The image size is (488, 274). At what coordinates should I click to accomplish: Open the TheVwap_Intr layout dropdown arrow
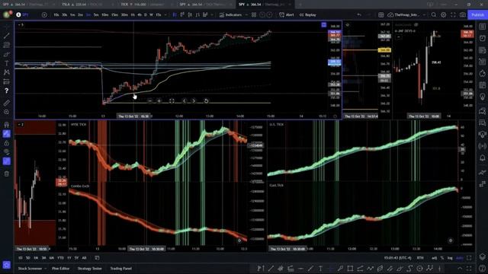[x=425, y=15]
